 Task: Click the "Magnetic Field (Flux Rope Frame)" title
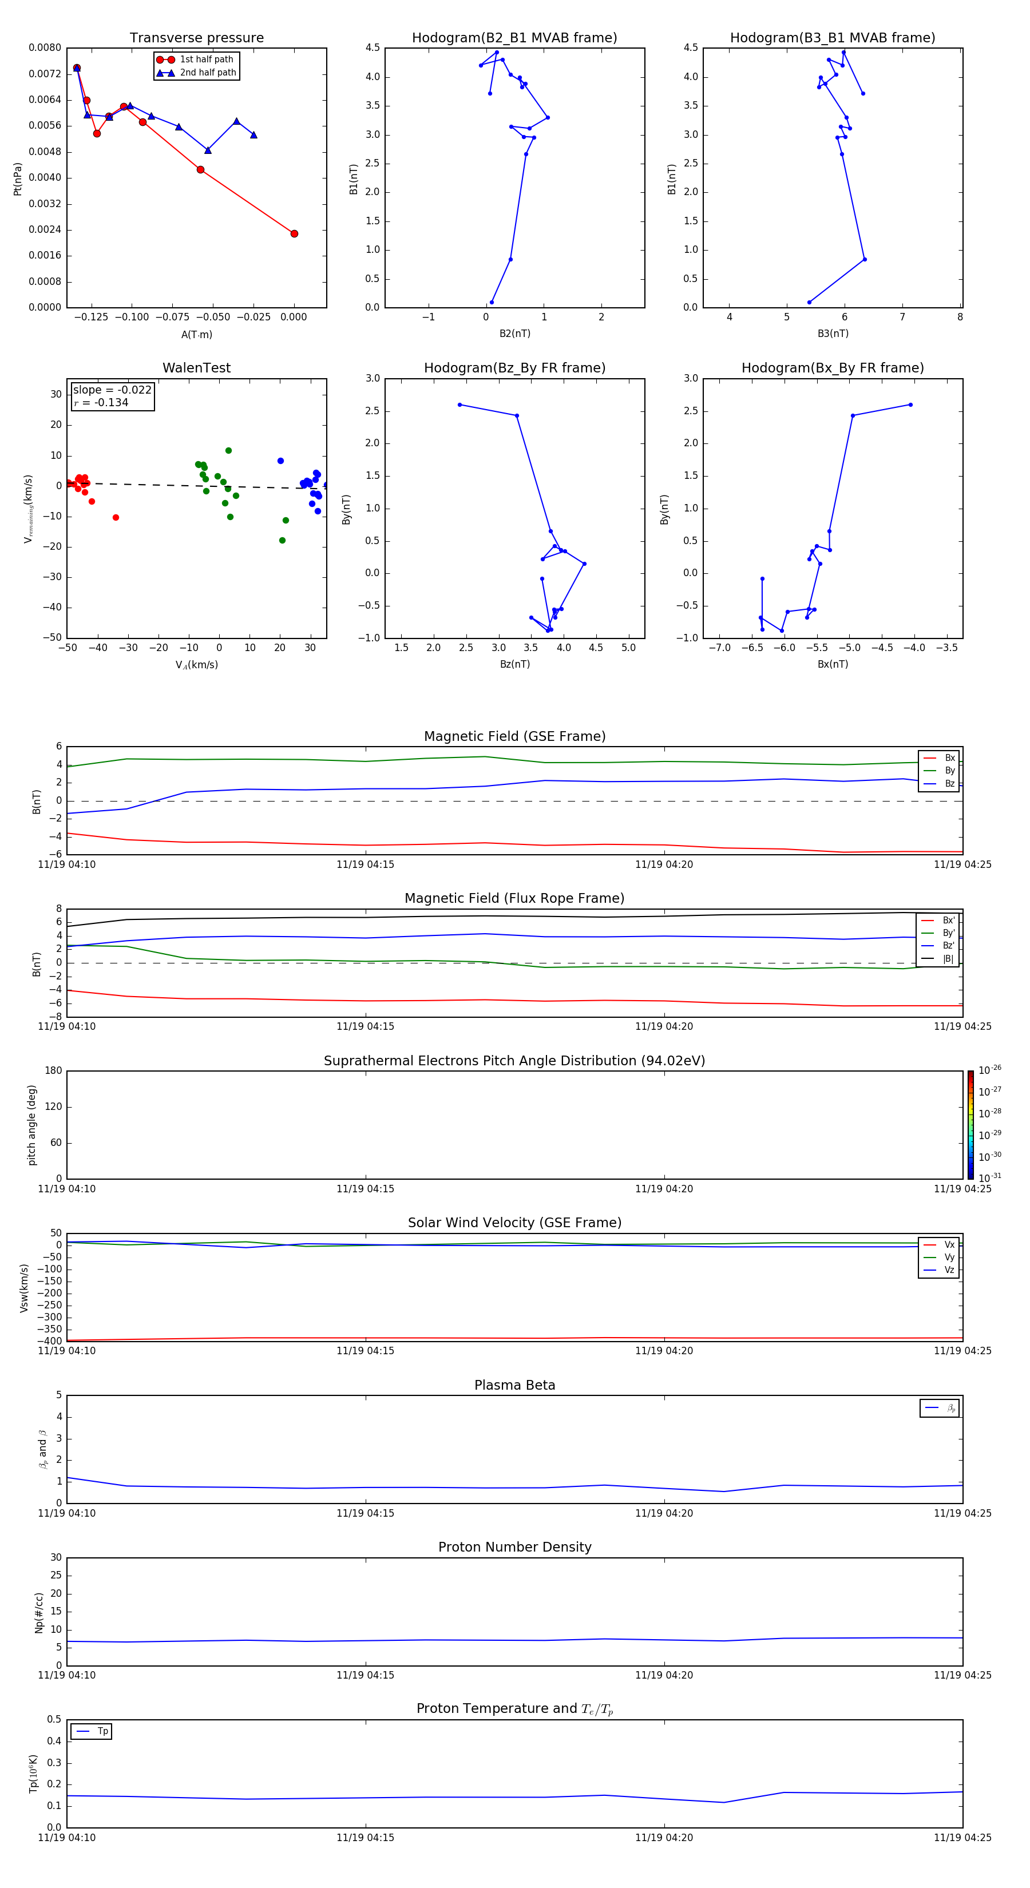[x=514, y=899]
